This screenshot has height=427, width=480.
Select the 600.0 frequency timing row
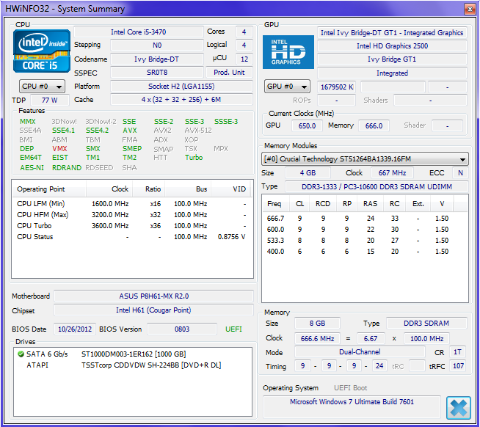pyautogui.click(x=365, y=230)
